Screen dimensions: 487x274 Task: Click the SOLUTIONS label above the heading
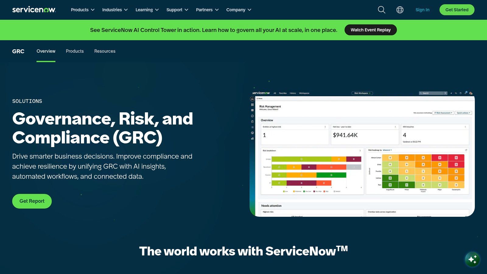27,101
